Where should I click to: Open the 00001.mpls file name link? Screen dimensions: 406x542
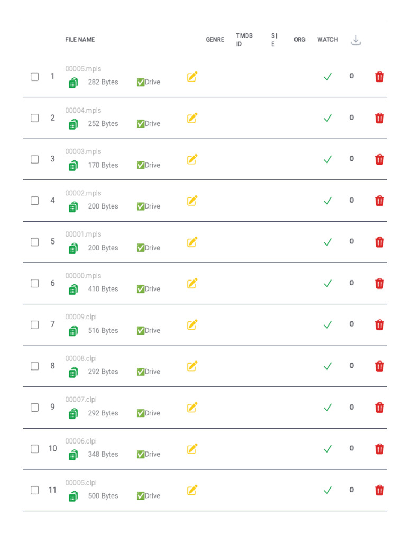(83, 234)
